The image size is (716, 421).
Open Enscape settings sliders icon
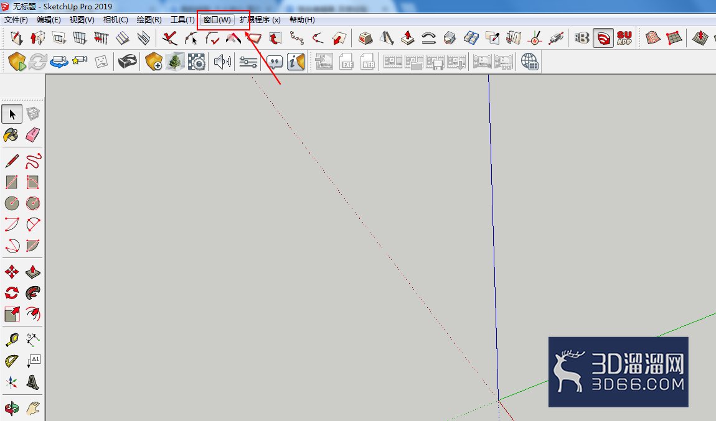248,62
